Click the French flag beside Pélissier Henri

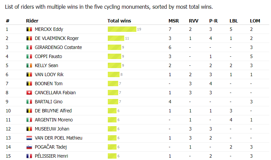click(29, 156)
